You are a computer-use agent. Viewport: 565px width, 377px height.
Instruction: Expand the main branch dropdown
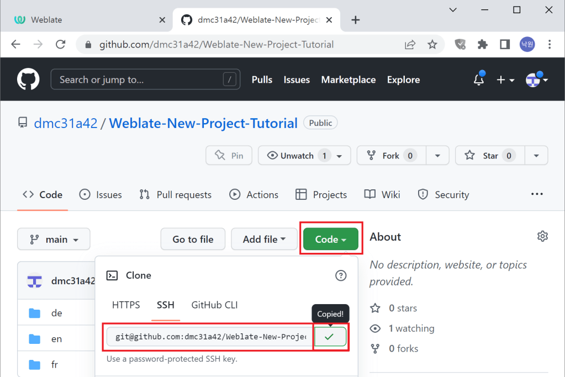(x=54, y=240)
